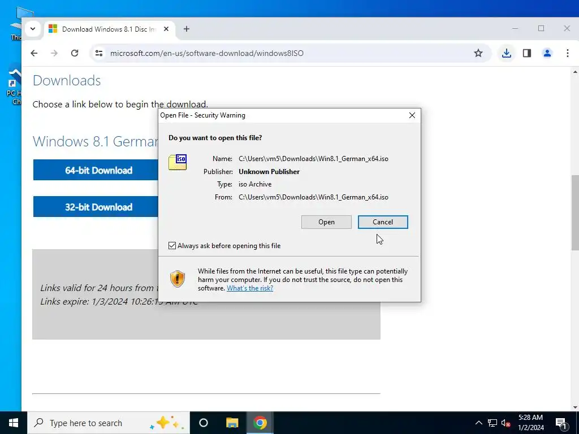
Task: Click the Unknown Publisher text
Action: pyautogui.click(x=269, y=172)
